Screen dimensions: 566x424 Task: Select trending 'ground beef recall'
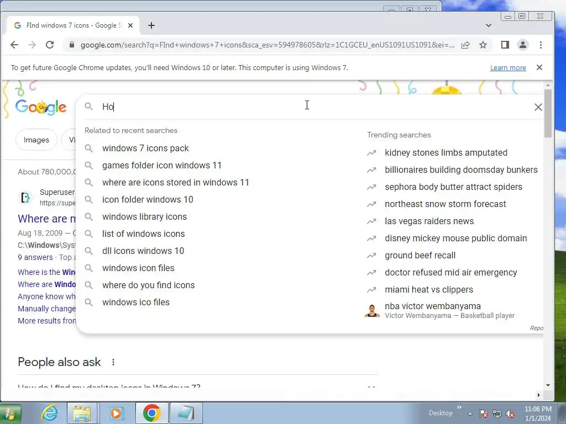point(420,255)
